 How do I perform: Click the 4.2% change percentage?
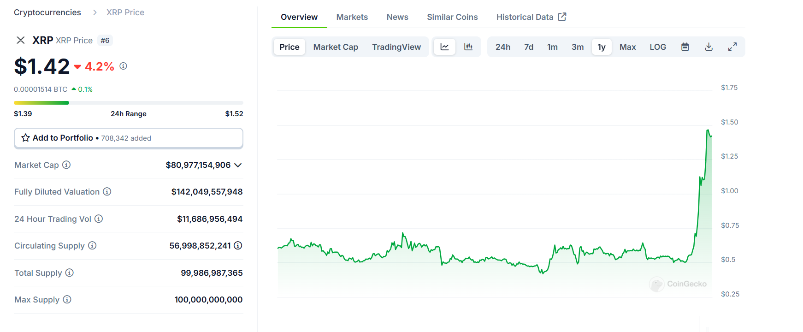pyautogui.click(x=99, y=66)
